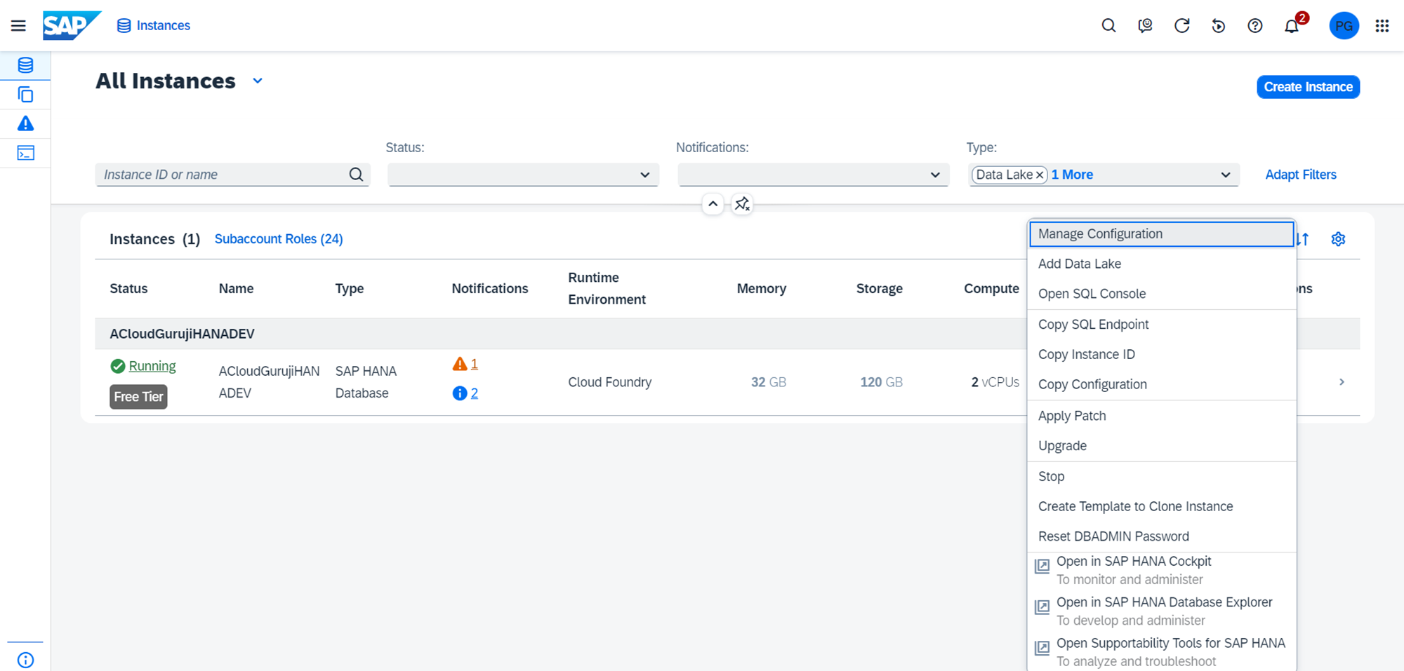Open the notifications bell icon
The width and height of the screenshot is (1404, 671).
(x=1292, y=27)
